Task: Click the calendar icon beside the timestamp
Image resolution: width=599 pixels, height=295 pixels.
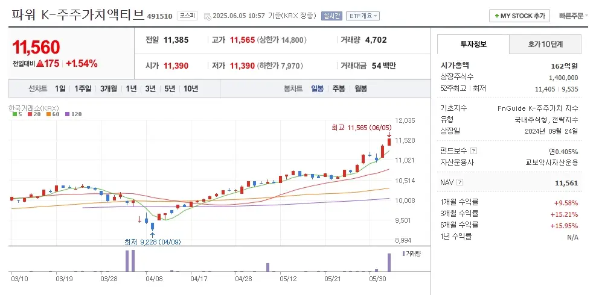Action: (x=208, y=16)
